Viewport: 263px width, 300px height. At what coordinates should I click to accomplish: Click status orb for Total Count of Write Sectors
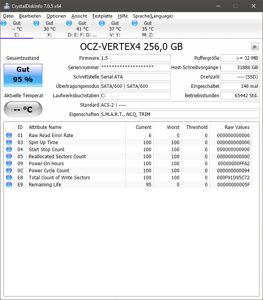(9, 178)
